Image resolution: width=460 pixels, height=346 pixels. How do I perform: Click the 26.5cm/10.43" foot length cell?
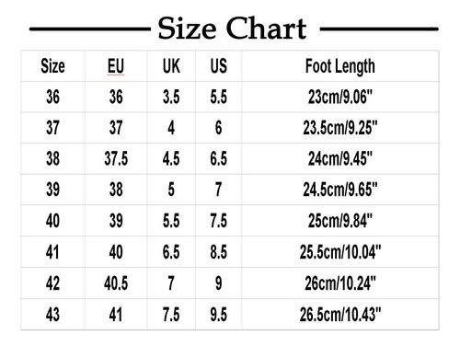click(340, 315)
